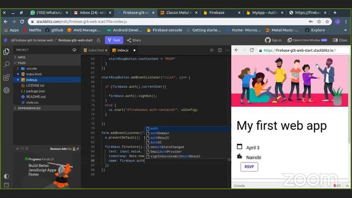352x198 pixels.
Task: Close the preview with Close button
Action: 340,40
